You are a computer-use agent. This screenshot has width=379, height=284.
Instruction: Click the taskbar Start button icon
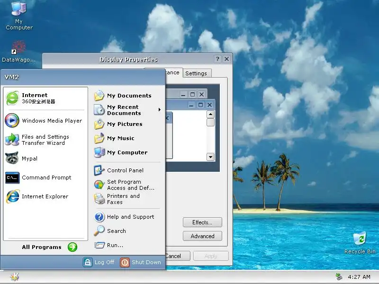coord(15,277)
